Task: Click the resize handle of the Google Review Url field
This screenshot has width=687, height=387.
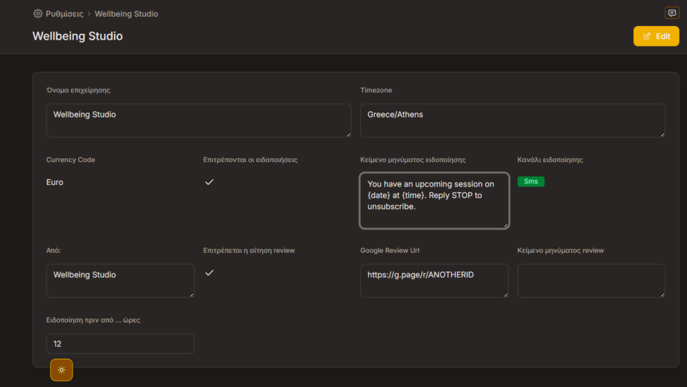Action: pyautogui.click(x=506, y=295)
